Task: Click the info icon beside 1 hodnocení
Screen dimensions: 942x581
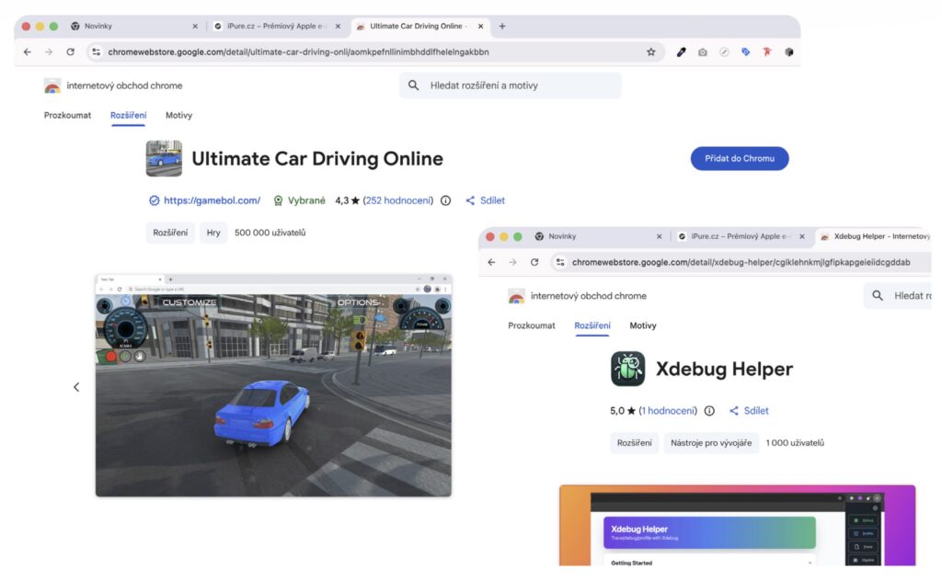Action: coord(709,411)
